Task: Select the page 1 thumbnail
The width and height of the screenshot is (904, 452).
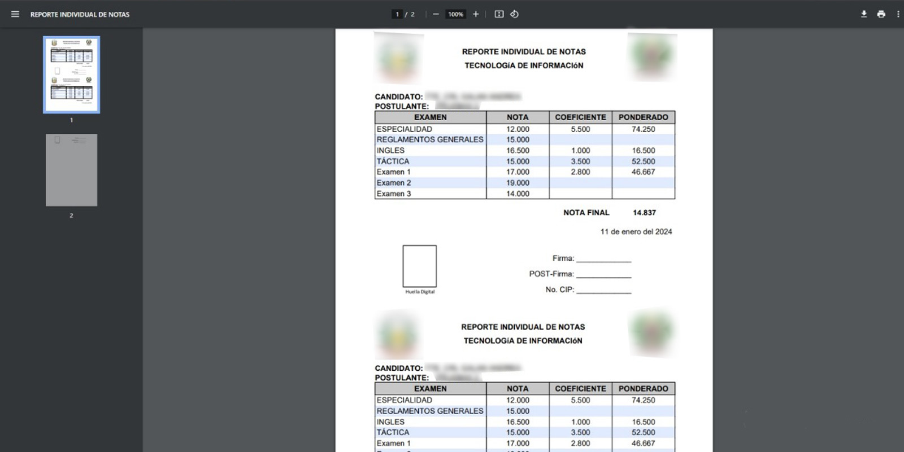Action: point(72,75)
